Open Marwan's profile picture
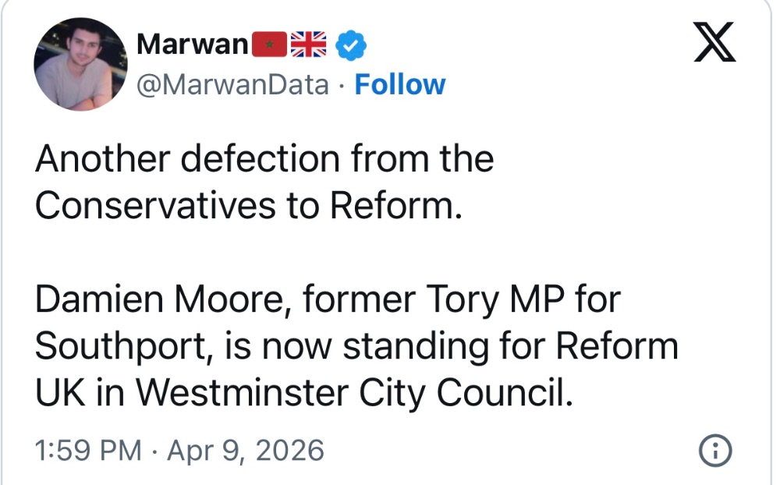 80,64
